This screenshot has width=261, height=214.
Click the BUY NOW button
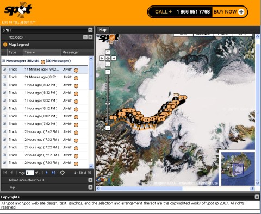pos(229,12)
